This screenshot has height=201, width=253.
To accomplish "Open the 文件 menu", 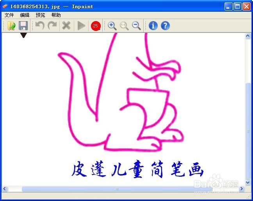I will [9, 15].
